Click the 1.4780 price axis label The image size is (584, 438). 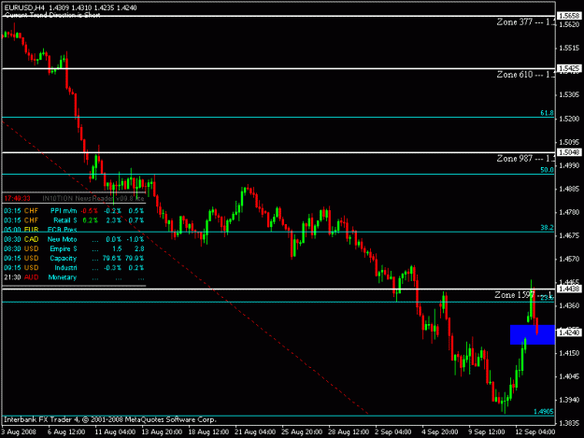click(x=570, y=212)
